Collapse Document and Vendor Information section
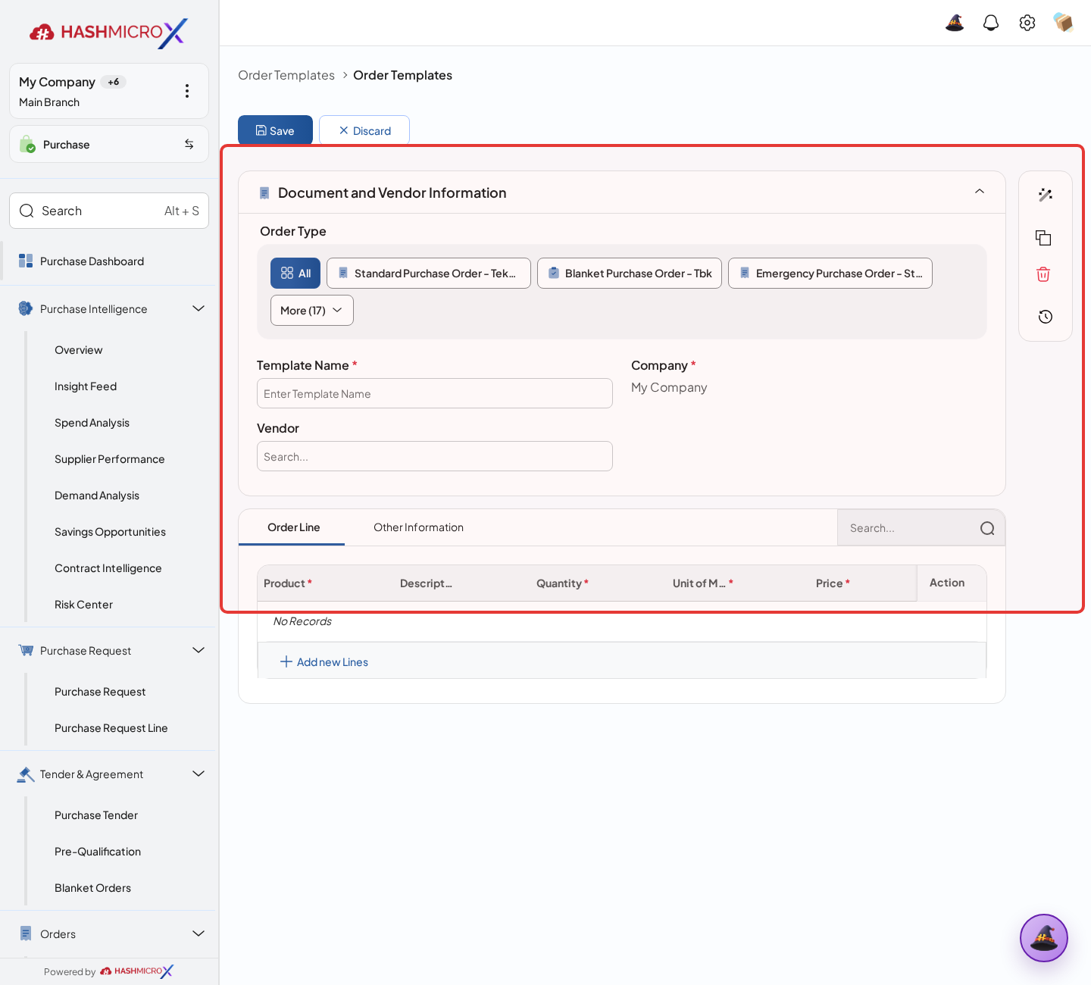This screenshot has height=985, width=1091. (980, 192)
